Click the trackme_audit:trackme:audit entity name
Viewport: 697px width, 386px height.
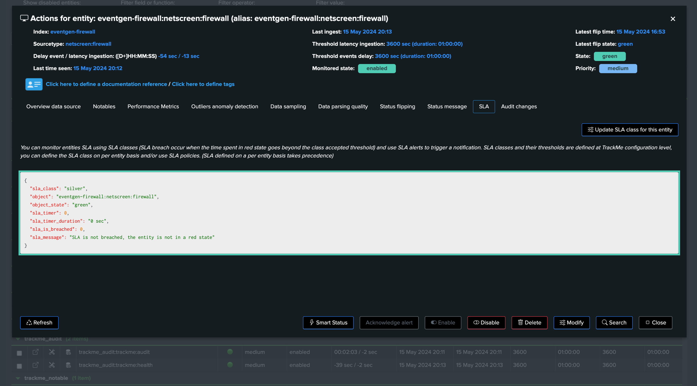pos(114,352)
